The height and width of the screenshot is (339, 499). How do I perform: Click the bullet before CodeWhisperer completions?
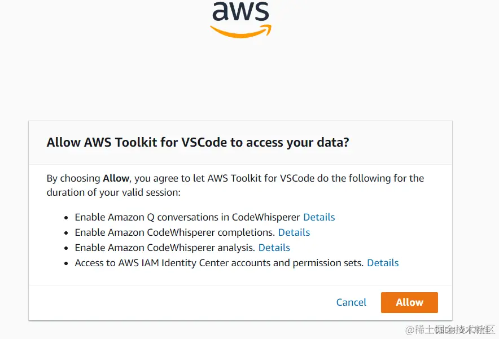pyautogui.click(x=68, y=233)
